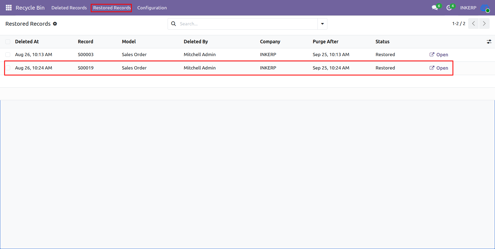Click the magnifier search icon
495x249 pixels.
pos(173,24)
